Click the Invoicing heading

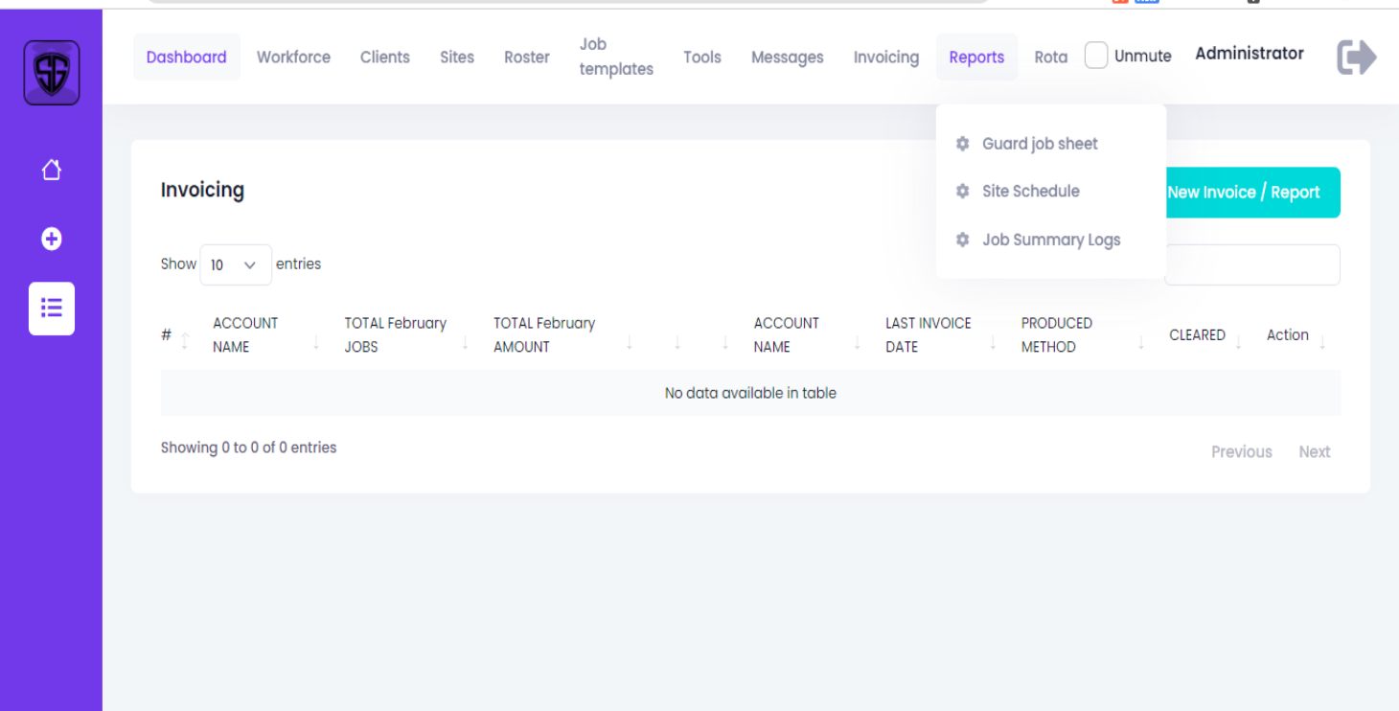click(x=202, y=190)
